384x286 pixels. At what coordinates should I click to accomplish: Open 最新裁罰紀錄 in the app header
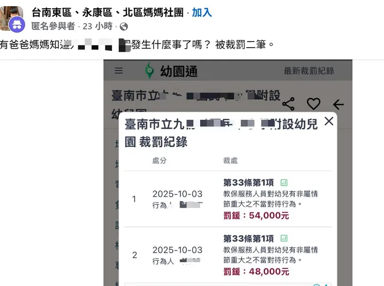click(309, 71)
